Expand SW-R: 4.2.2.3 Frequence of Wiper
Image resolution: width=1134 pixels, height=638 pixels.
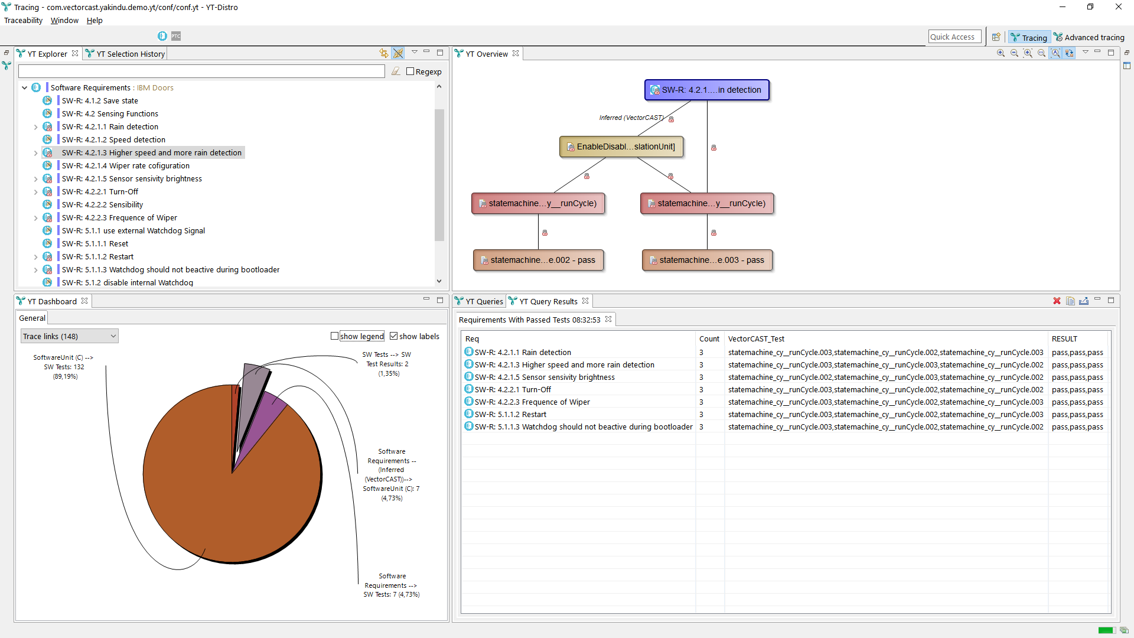tap(35, 218)
